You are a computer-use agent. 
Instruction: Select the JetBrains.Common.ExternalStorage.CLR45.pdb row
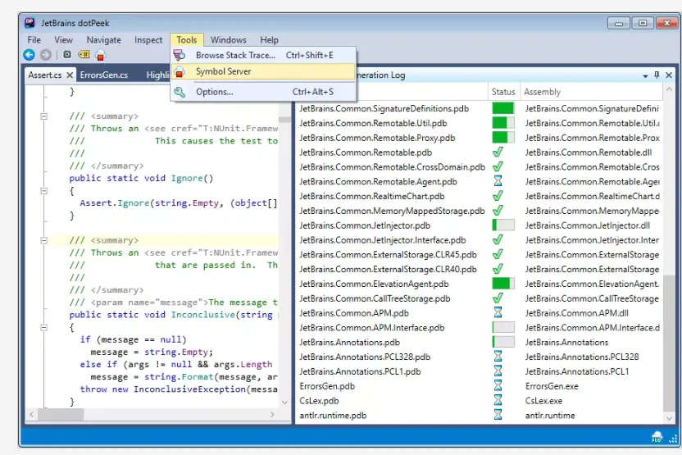point(479,254)
